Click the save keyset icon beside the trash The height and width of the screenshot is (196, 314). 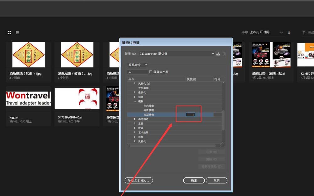tap(218, 54)
